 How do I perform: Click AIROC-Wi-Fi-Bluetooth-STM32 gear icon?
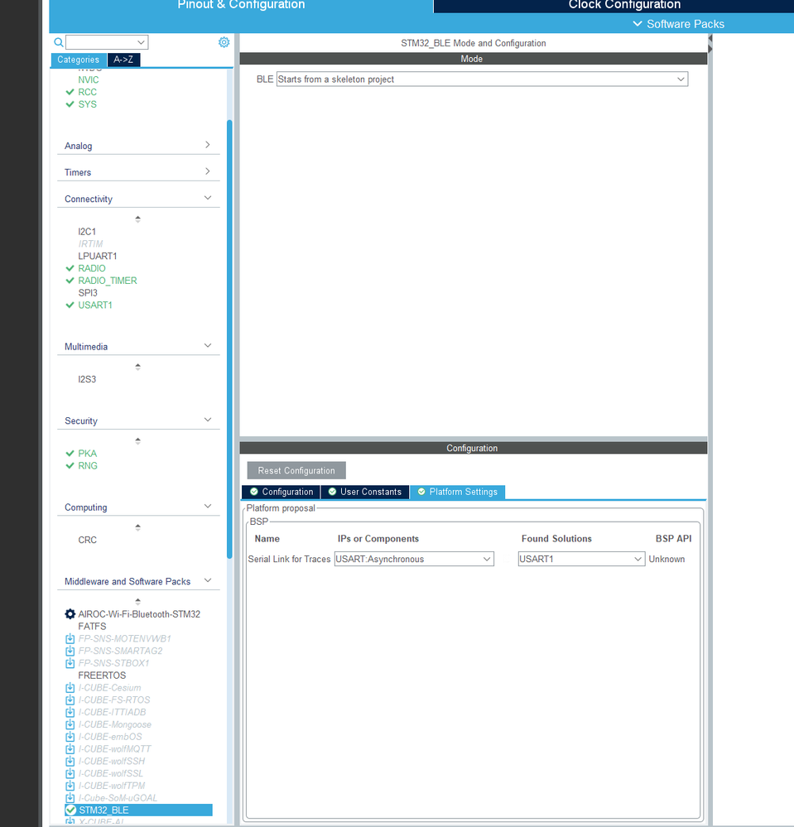[x=70, y=614]
